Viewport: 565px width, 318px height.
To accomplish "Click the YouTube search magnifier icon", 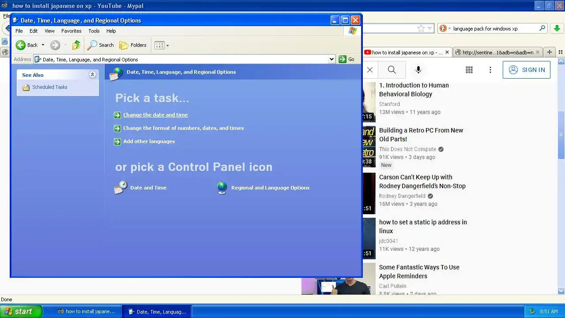I will click(x=392, y=70).
